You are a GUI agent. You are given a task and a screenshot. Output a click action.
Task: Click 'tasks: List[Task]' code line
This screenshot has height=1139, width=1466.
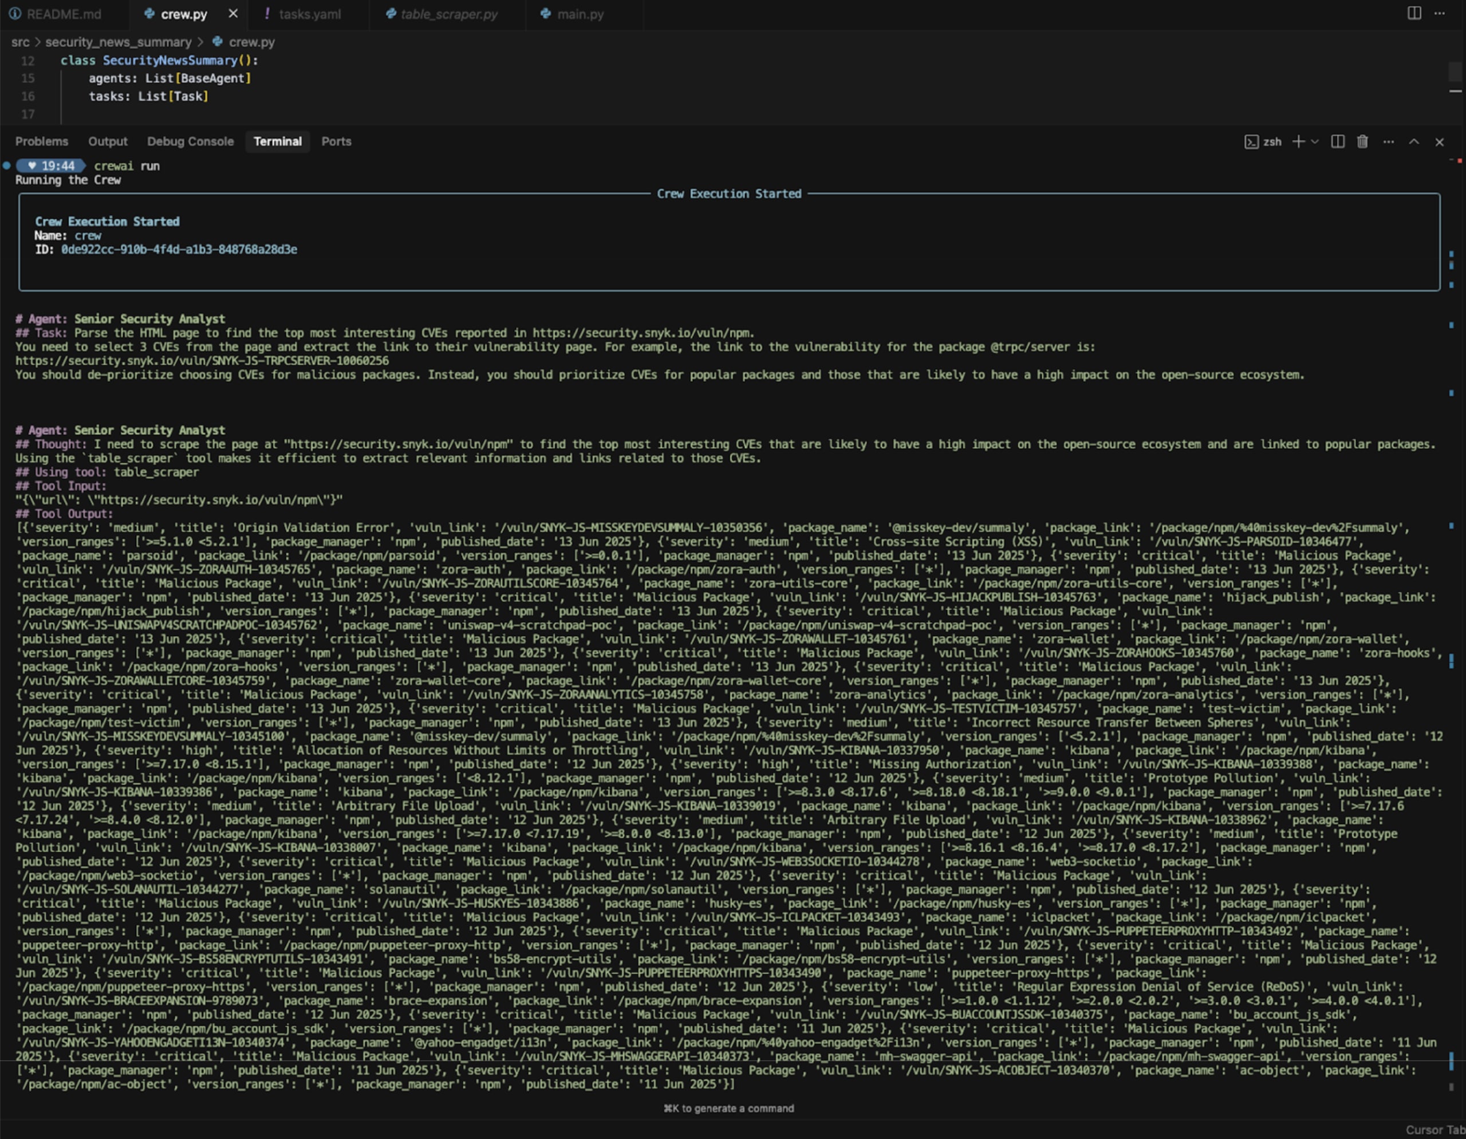(148, 97)
